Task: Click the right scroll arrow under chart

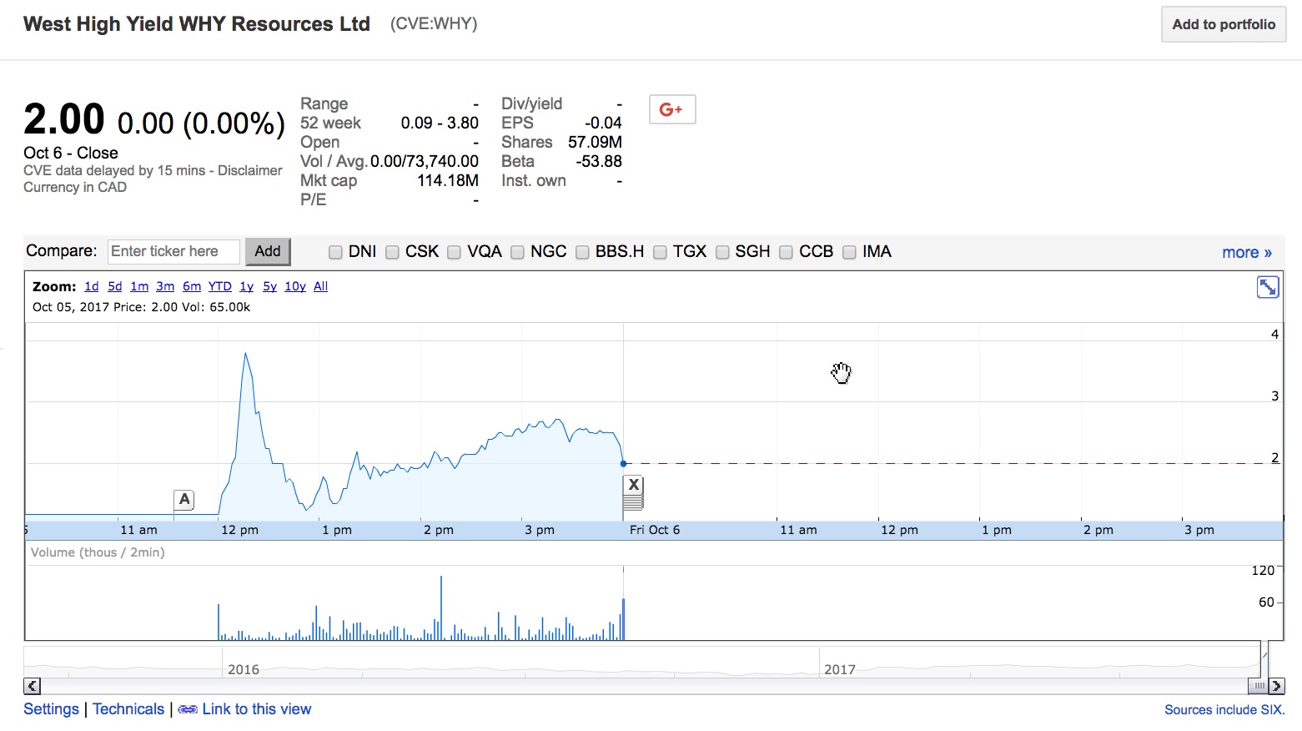Action: (1276, 686)
